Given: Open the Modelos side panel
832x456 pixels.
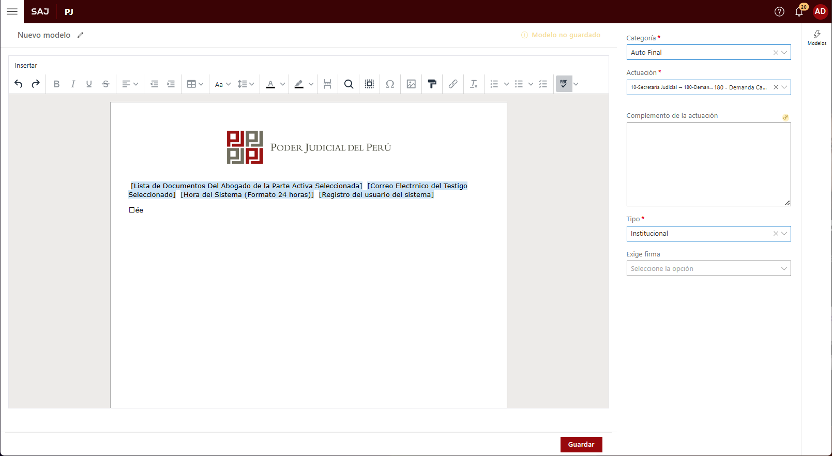Looking at the screenshot, I should click(x=816, y=37).
